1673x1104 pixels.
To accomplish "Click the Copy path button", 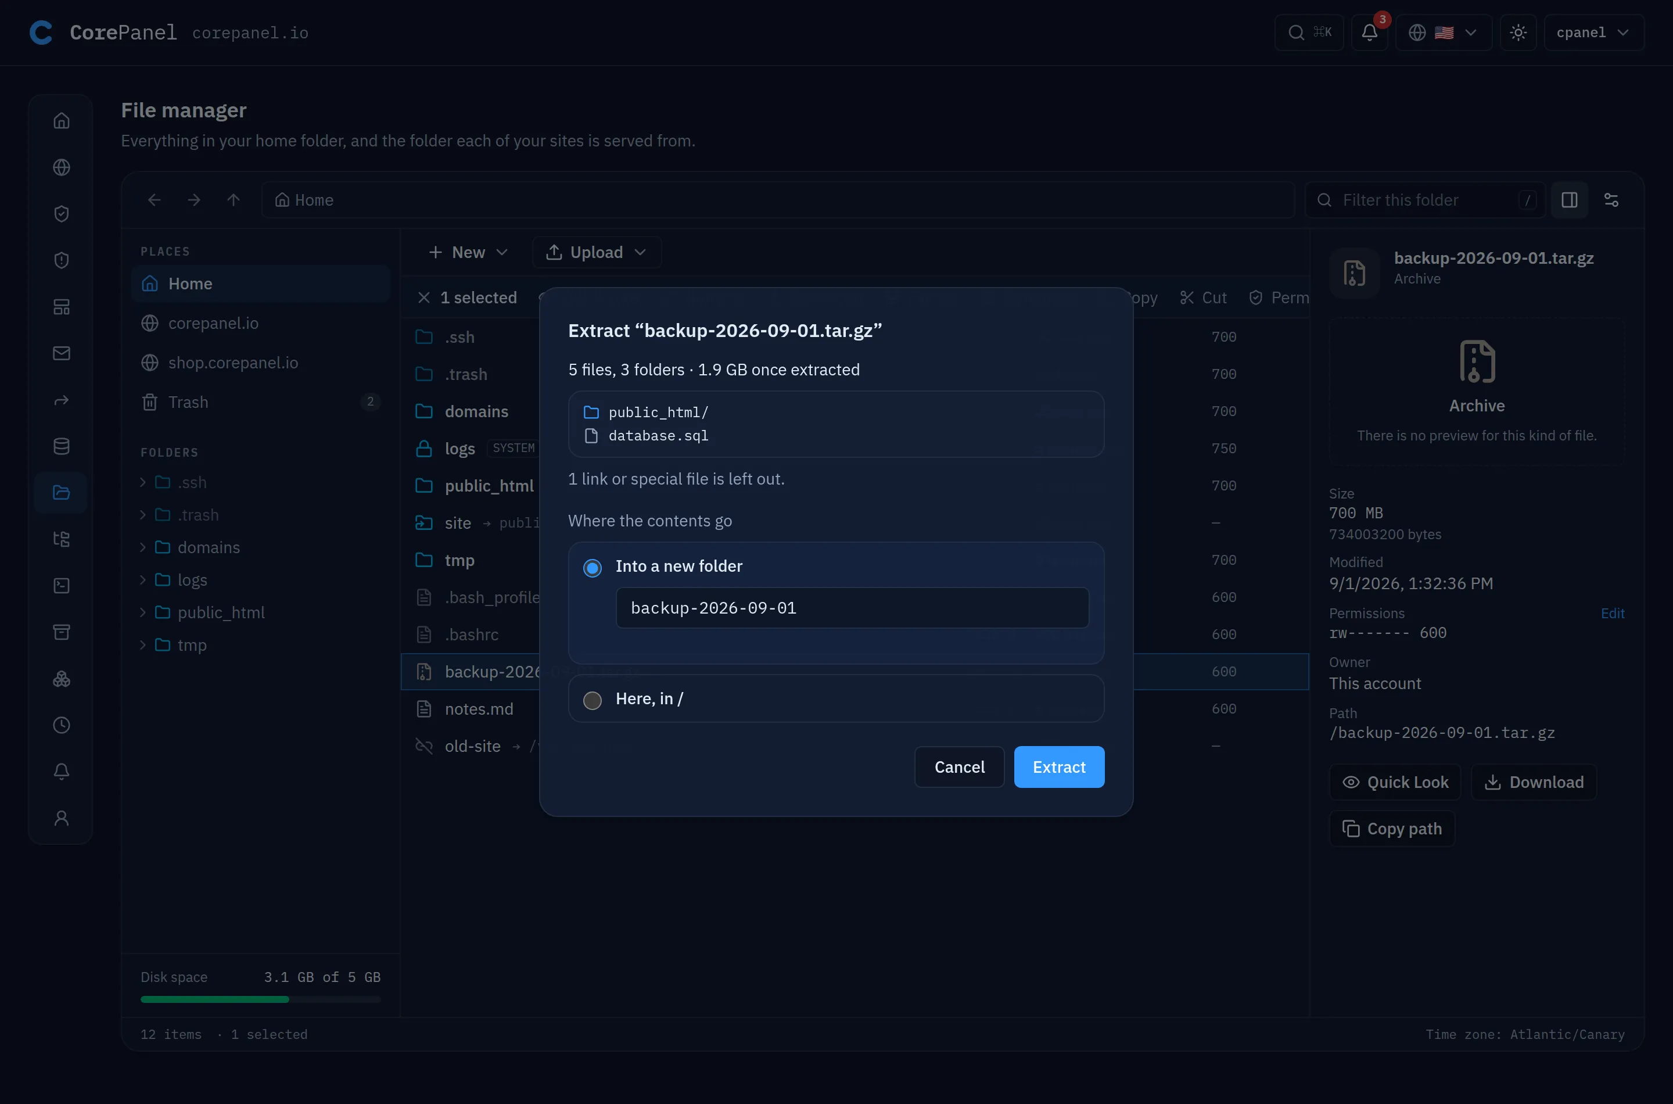I will pos(1391,828).
